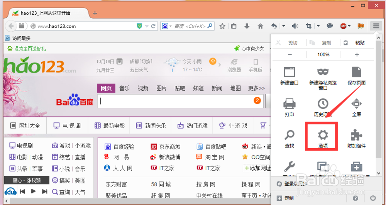Show bookmarks list icon
The height and width of the screenshot is (205, 386).
234,26
